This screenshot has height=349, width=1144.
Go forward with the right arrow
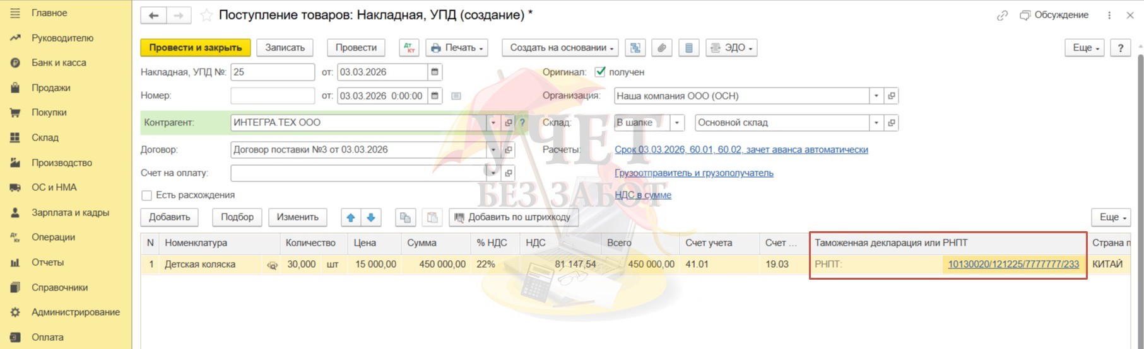click(x=178, y=16)
